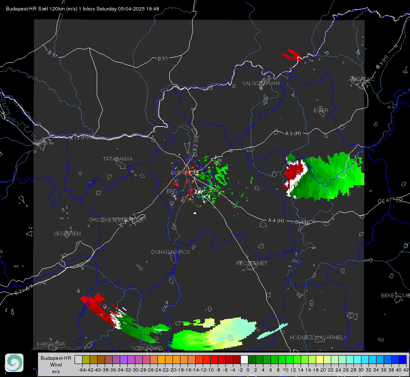This screenshot has height=377, width=410.
Task: Select the yellow legend swatch above 18
Action: coord(320,359)
